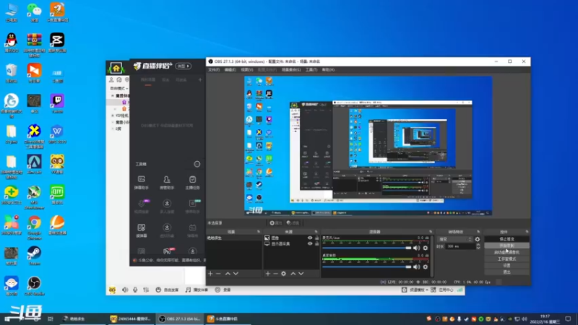Toggle visibility eye for 显示器采集 source
Image resolution: width=578 pixels, height=325 pixels.
click(310, 243)
